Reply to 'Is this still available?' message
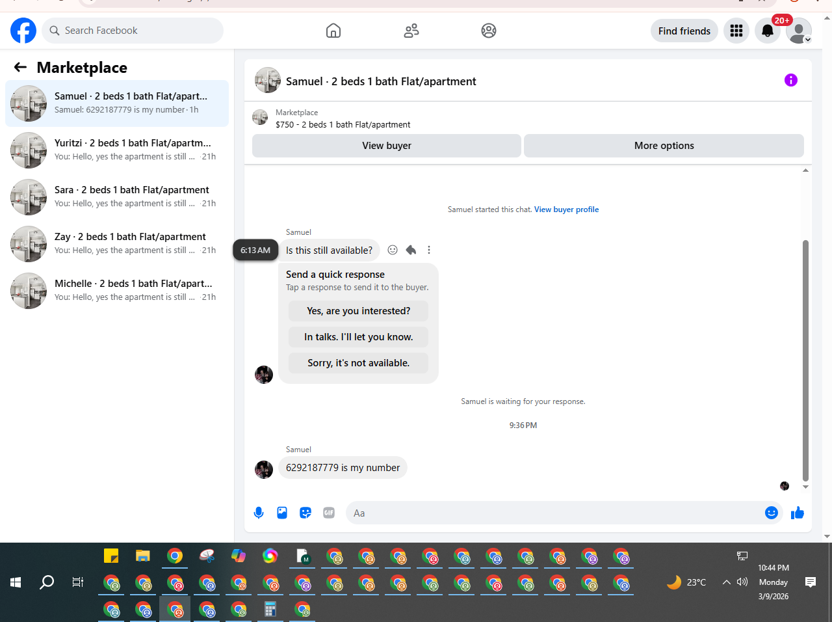Screen dimensions: 832x622 coord(411,250)
